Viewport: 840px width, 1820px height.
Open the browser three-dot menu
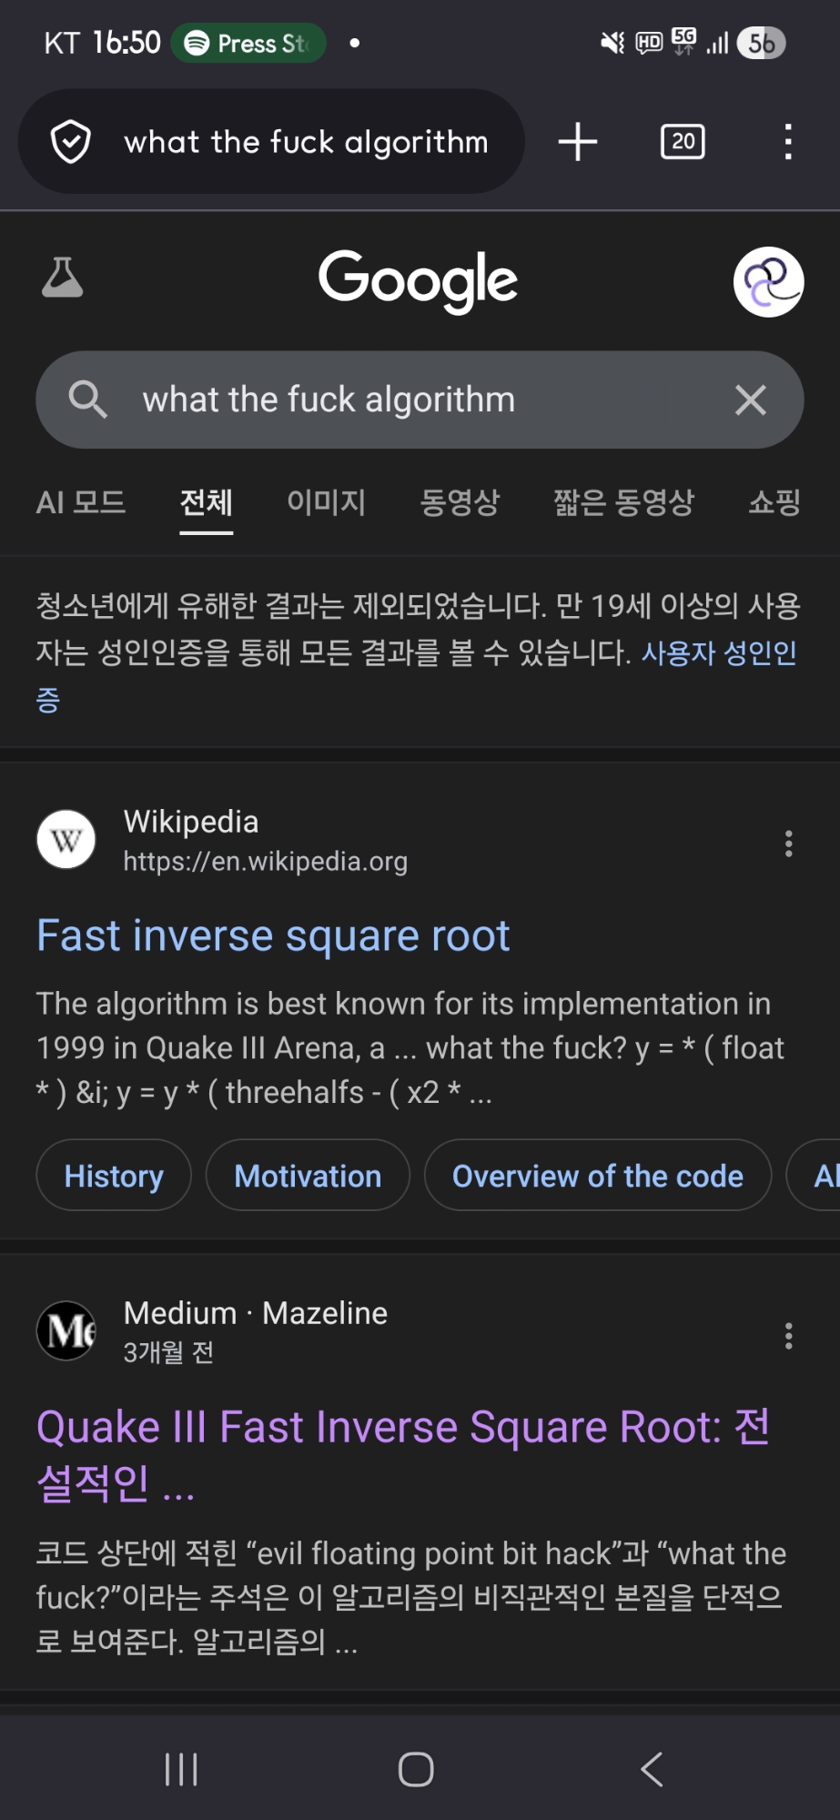788,142
